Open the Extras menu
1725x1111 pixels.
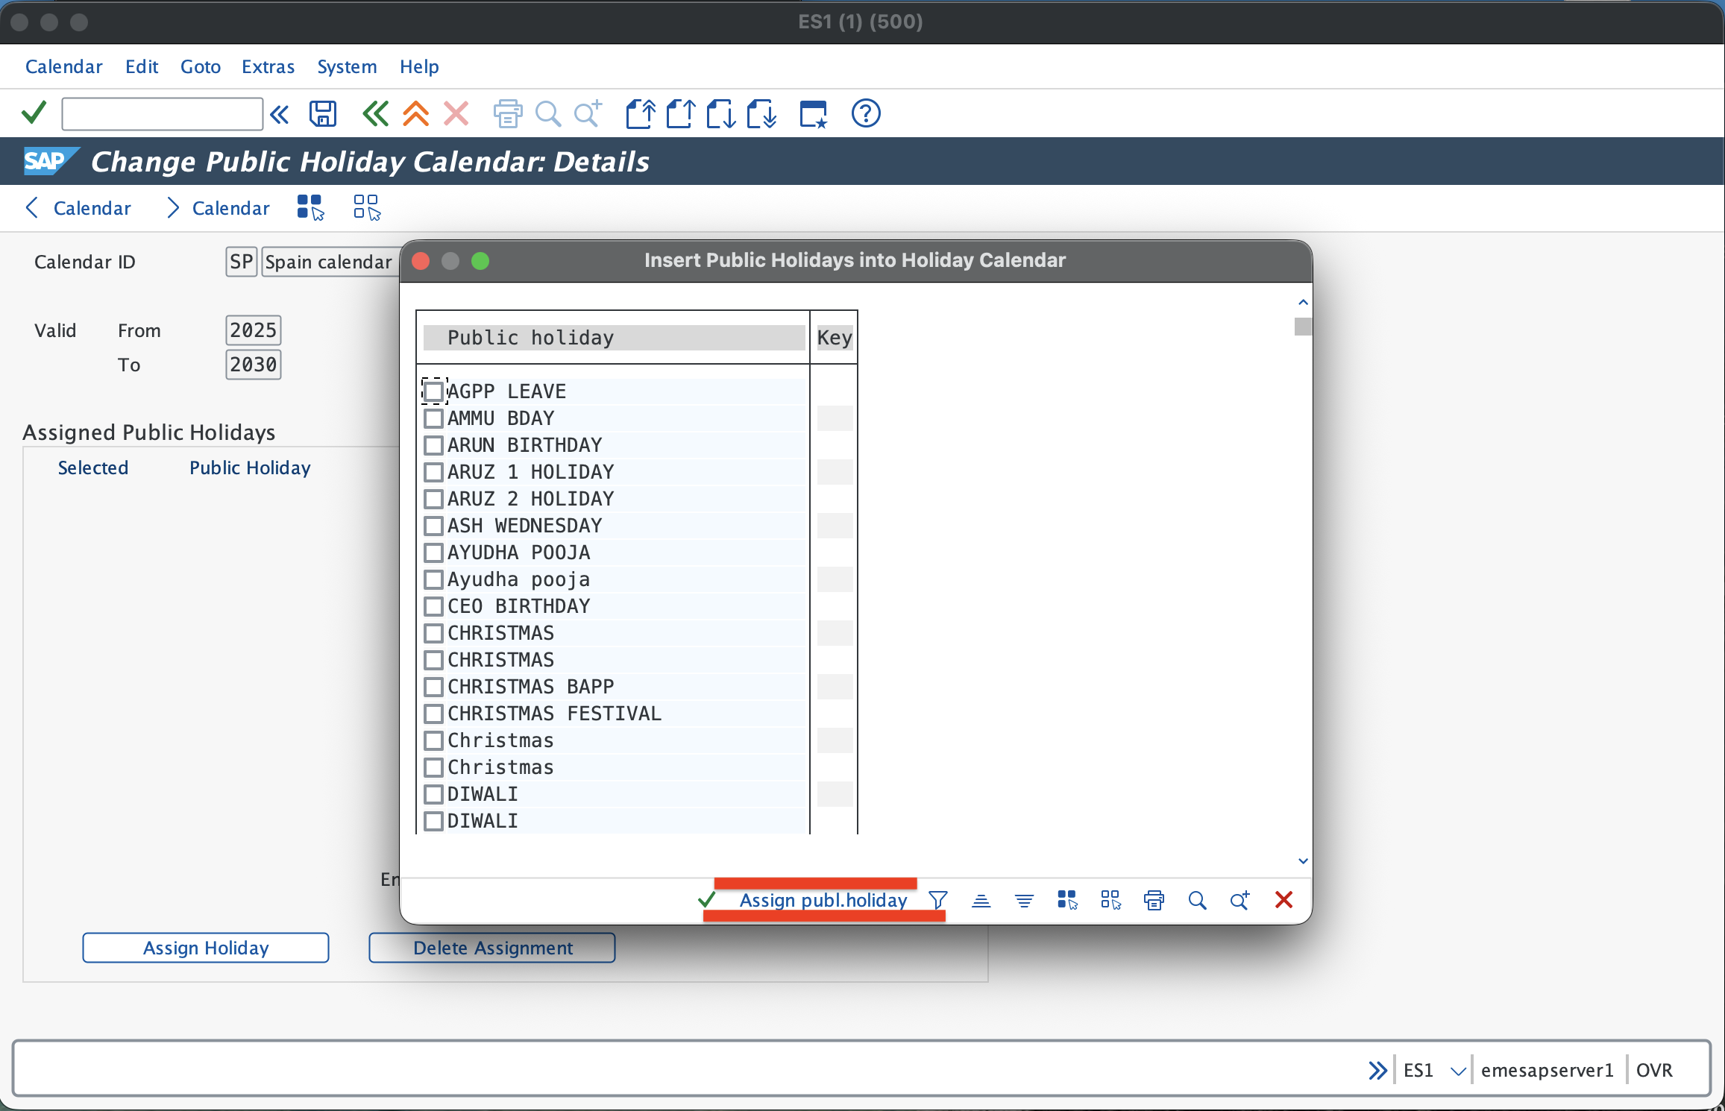(x=268, y=66)
